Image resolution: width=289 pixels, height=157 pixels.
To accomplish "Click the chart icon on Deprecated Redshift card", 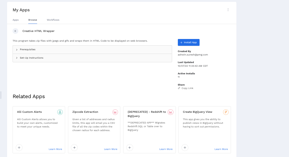I will point(171,112).
